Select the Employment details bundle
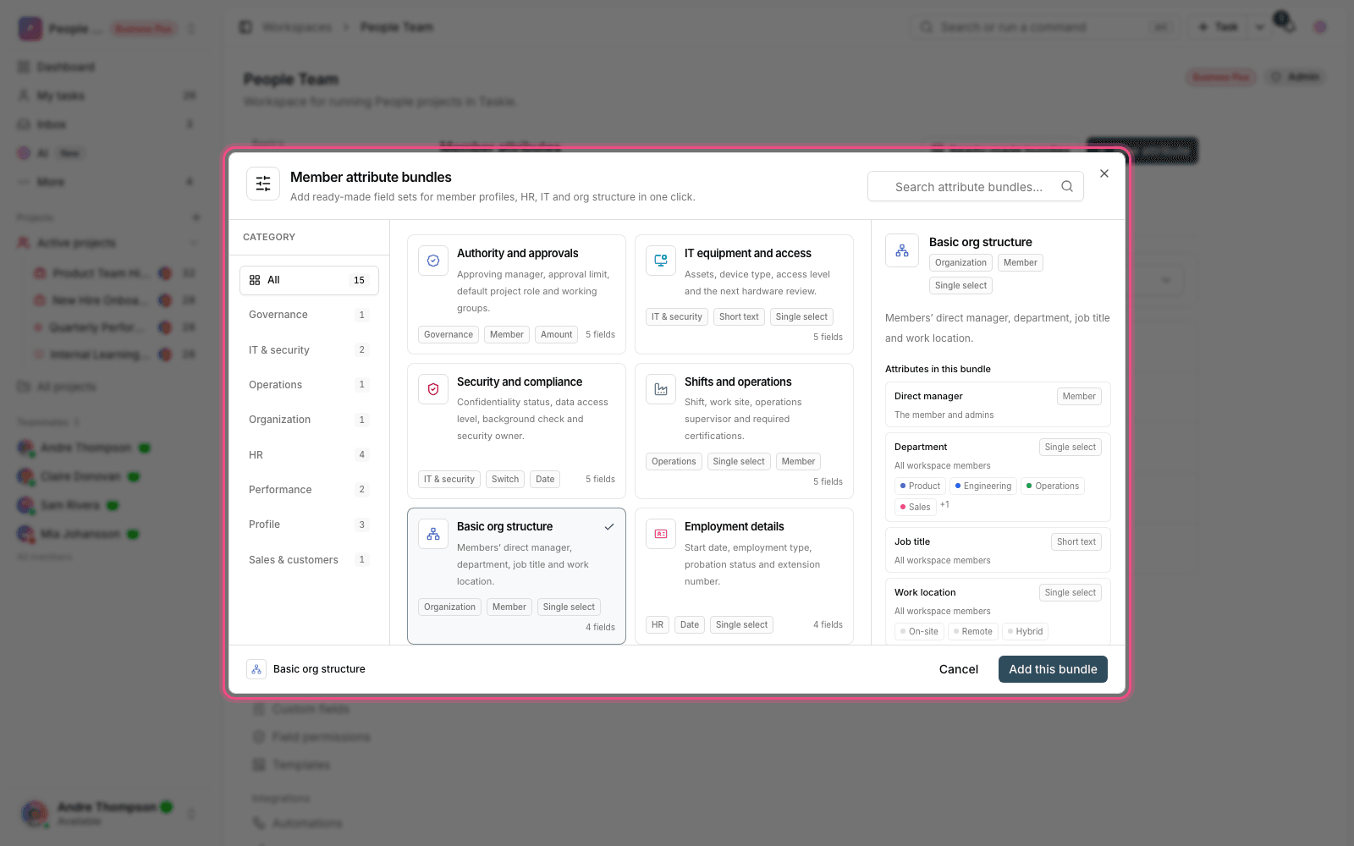This screenshot has height=846, width=1354. click(x=744, y=576)
